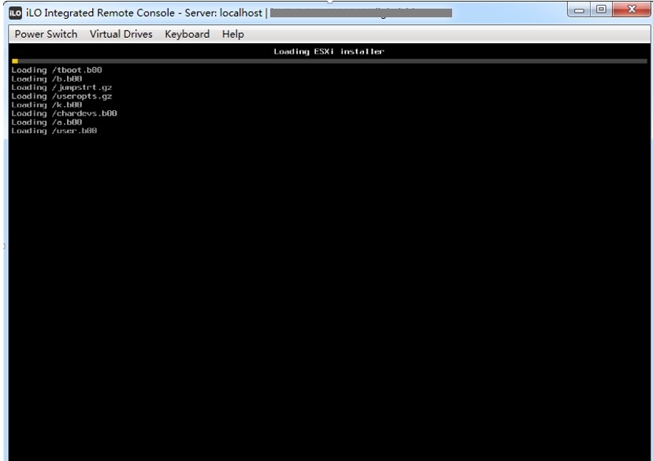Click the iLO logo icon in title bar
Viewport: 653px width, 461px height.
click(x=16, y=13)
